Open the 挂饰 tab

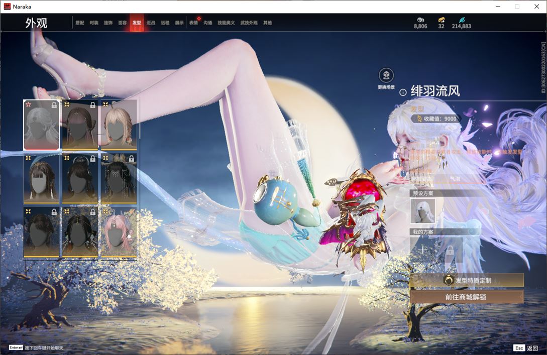coord(108,23)
